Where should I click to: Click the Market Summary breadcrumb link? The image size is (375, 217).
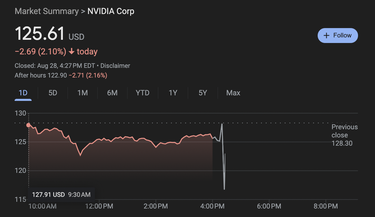pos(47,11)
